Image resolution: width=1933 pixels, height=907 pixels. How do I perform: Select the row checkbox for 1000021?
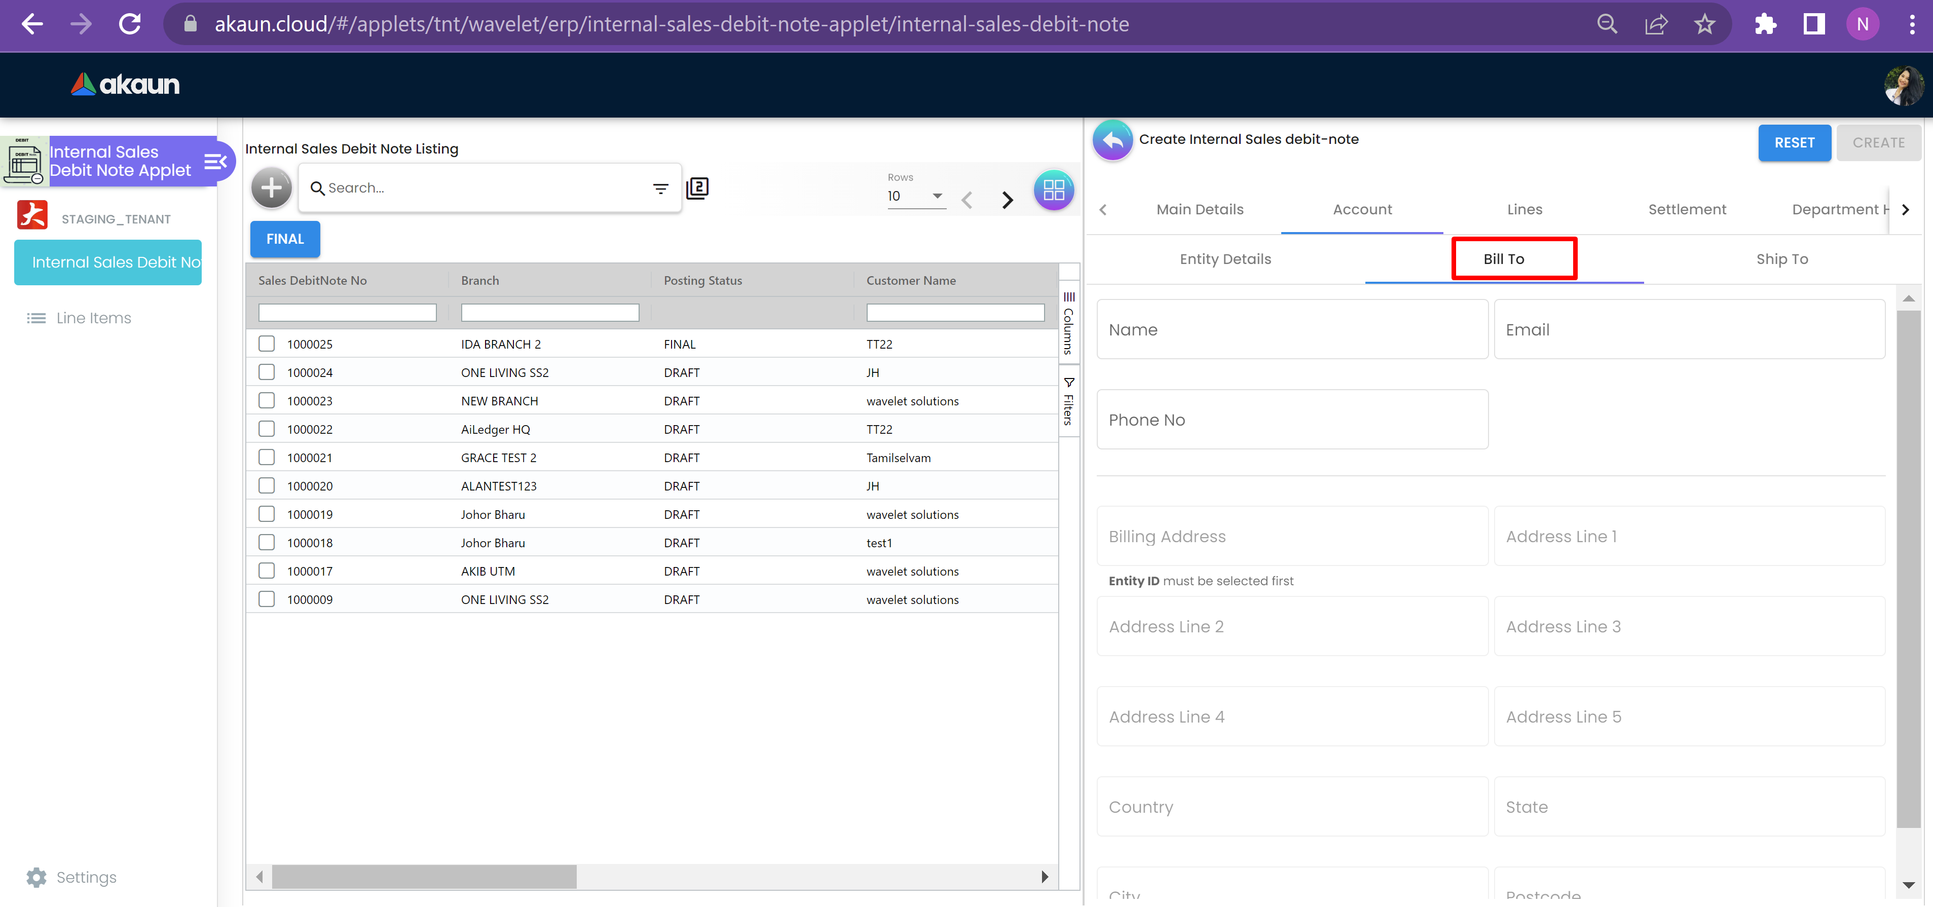click(x=267, y=457)
